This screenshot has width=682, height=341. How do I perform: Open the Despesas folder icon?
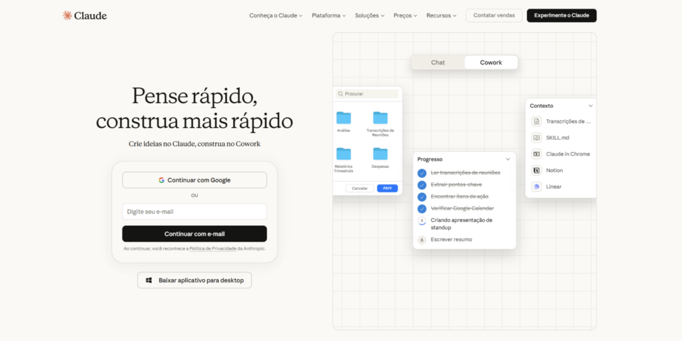tap(380, 154)
